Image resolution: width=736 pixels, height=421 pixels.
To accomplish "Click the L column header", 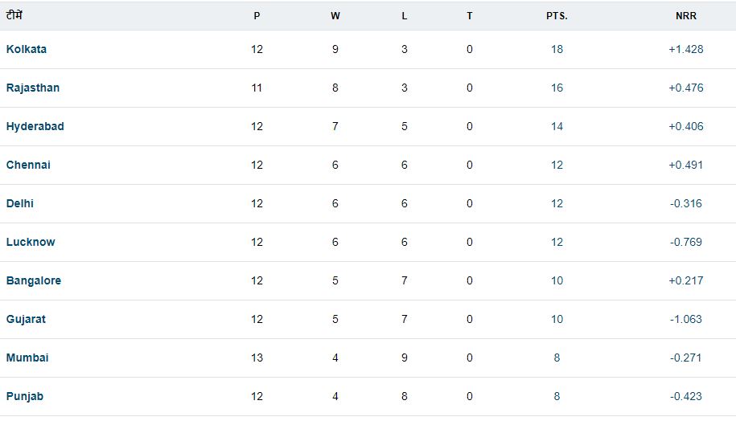I will coord(404,16).
